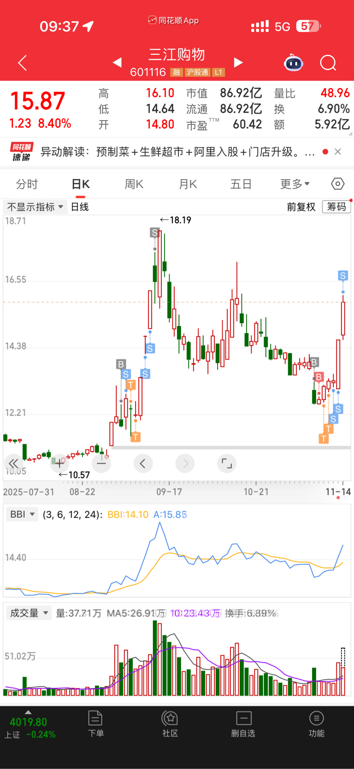354x769 pixels.
Task: Open the search magnifier icon
Action: click(x=328, y=63)
